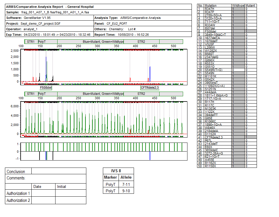Select the F508del row in the mutation table
The image size is (279, 217).
[x=217, y=31]
